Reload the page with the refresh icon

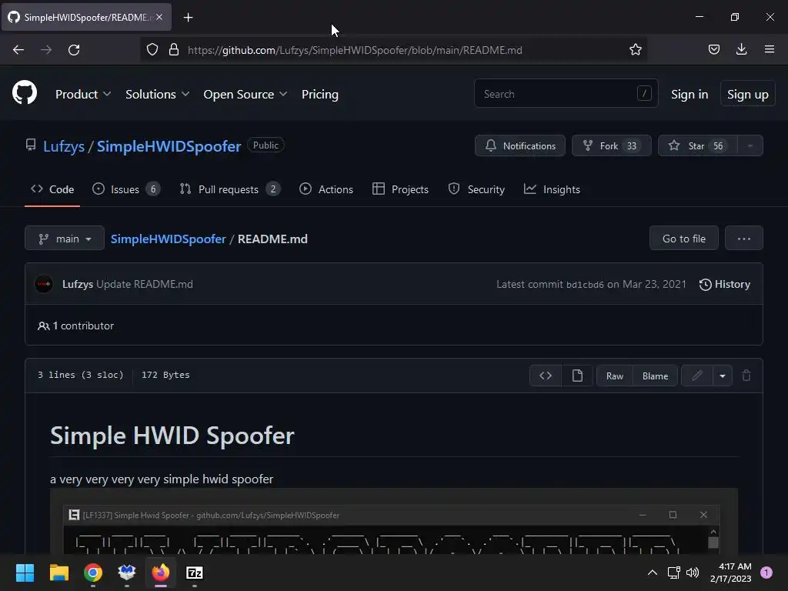[x=74, y=50]
